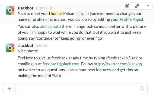Click the 9:19 AM timestamp

[42, 8]
